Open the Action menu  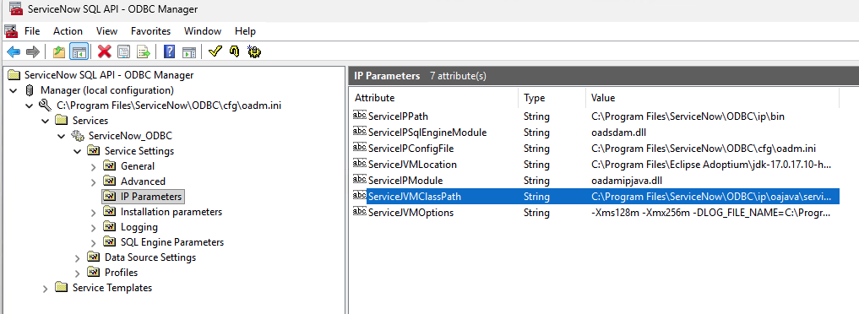[x=68, y=31]
